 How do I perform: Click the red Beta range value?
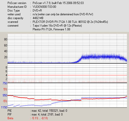(x=40, y=118)
